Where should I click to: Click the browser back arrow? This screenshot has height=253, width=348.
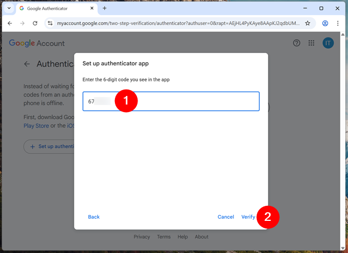[10, 23]
